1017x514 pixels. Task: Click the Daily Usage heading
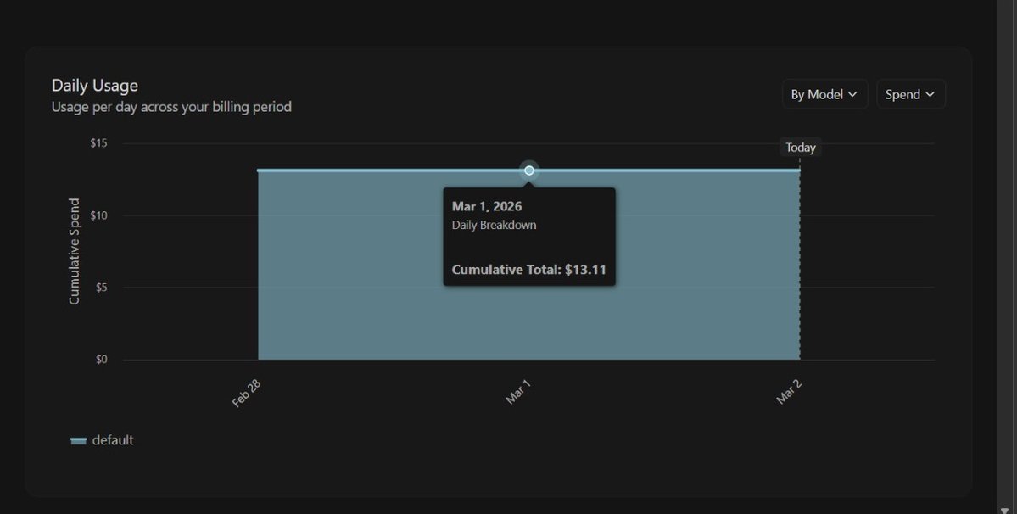(x=95, y=86)
